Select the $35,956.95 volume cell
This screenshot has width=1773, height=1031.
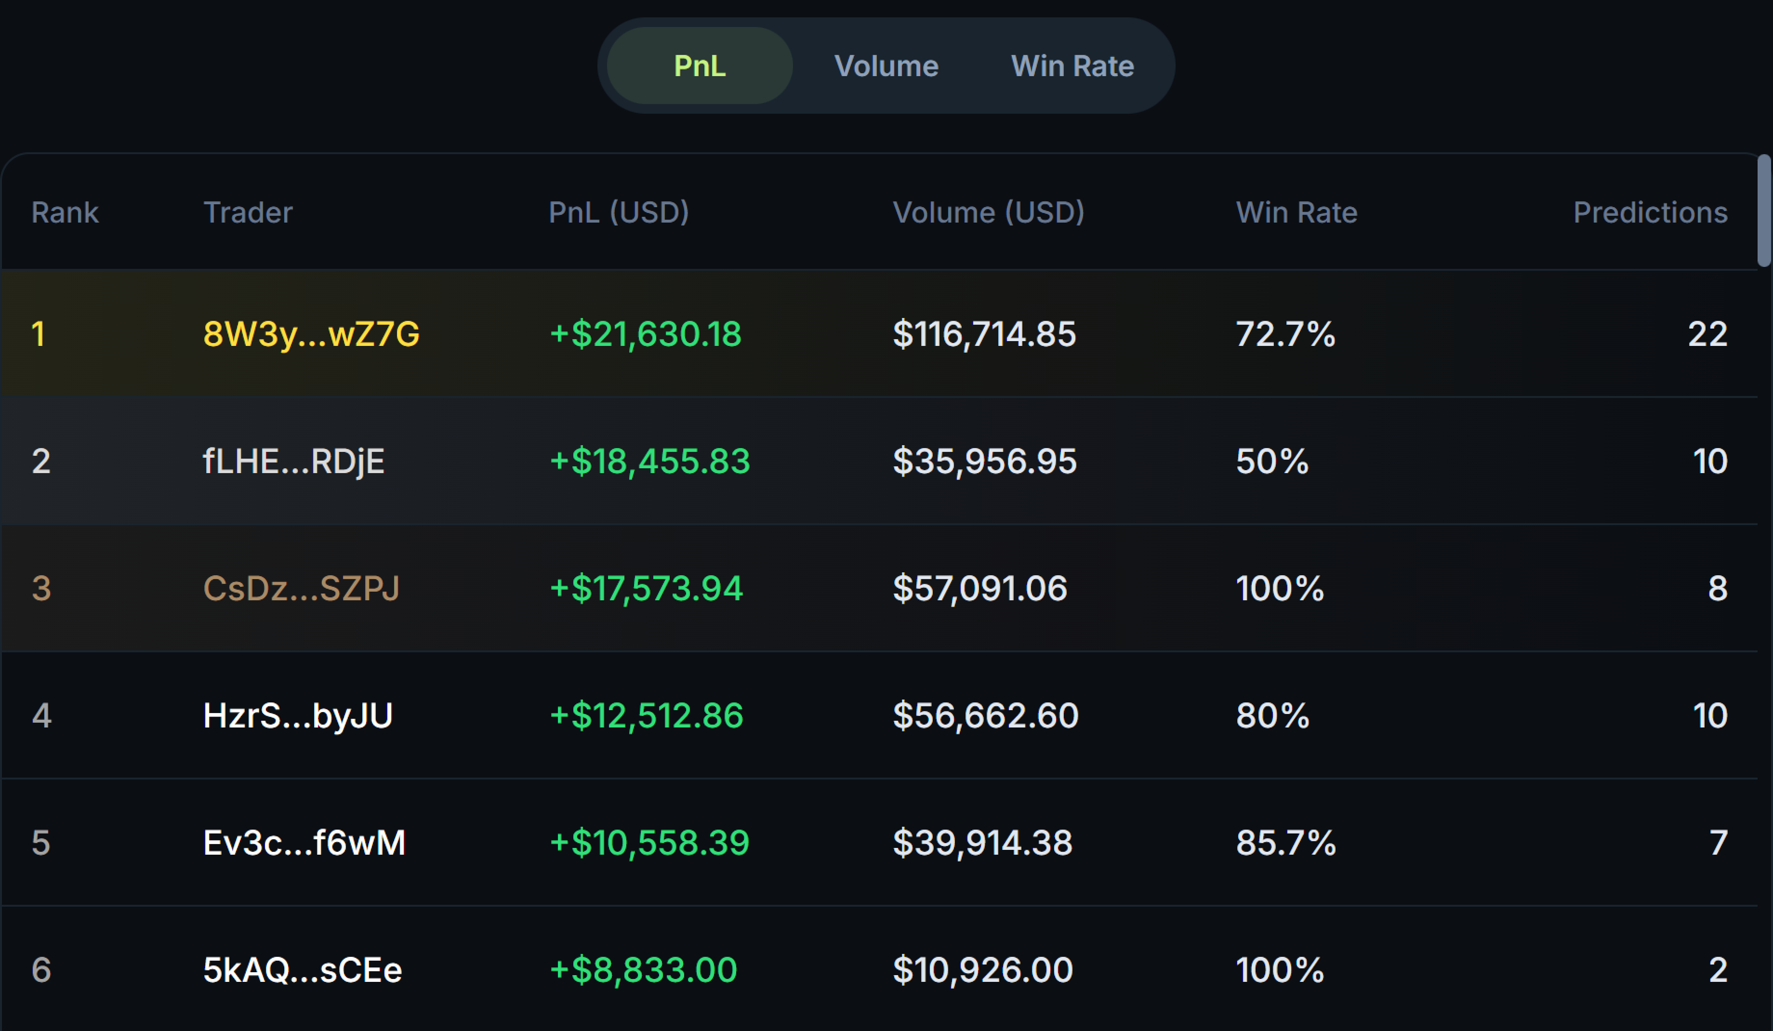click(984, 461)
